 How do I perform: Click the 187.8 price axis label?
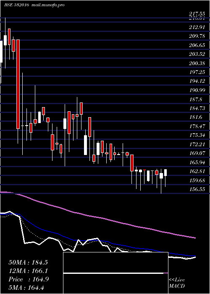(x=195, y=99)
